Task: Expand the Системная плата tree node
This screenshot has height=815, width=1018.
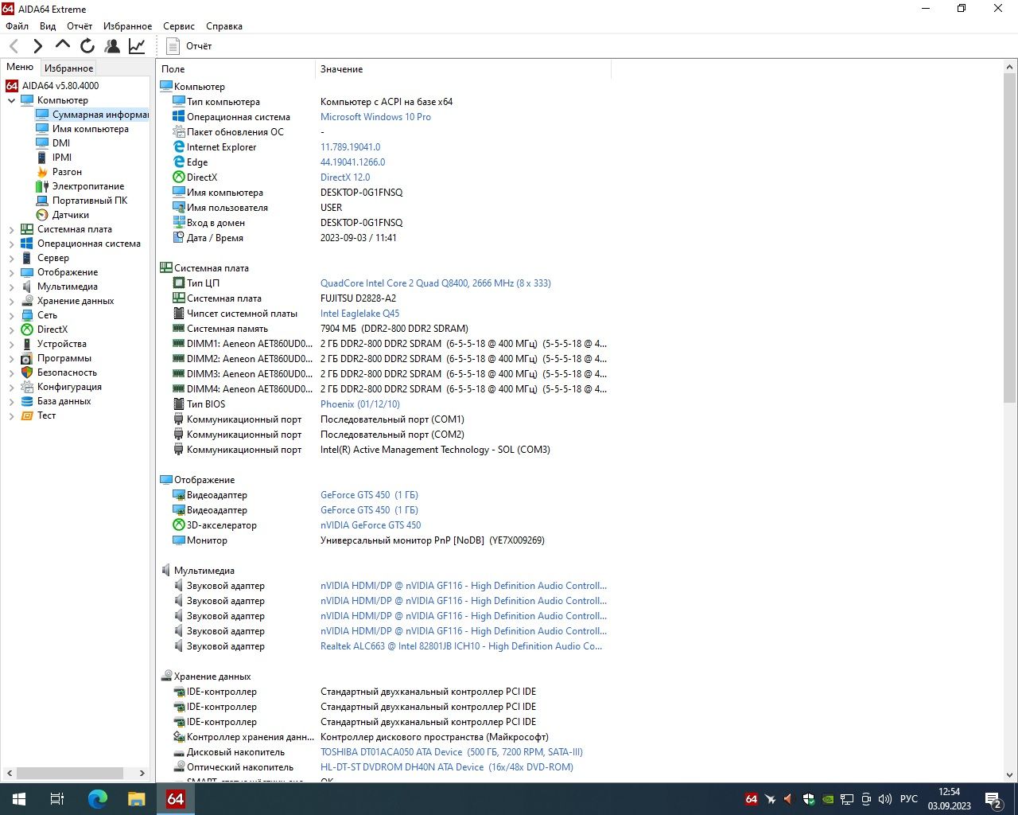Action: click(11, 229)
